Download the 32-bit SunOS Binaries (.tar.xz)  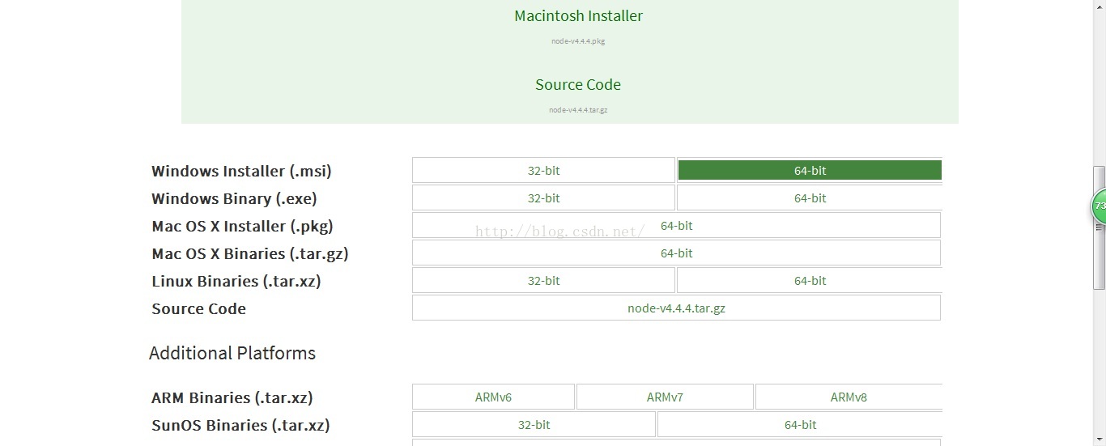point(534,425)
